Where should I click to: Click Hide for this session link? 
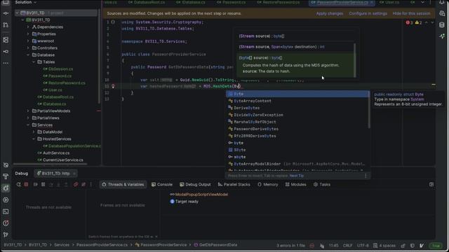[x=411, y=13]
